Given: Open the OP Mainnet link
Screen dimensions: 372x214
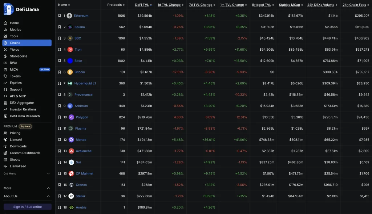Looking at the screenshot, I should click(84, 173).
